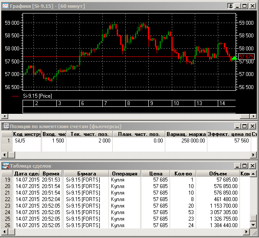Click the positions table window icon
This screenshot has height=238, width=259.
coord(6,126)
